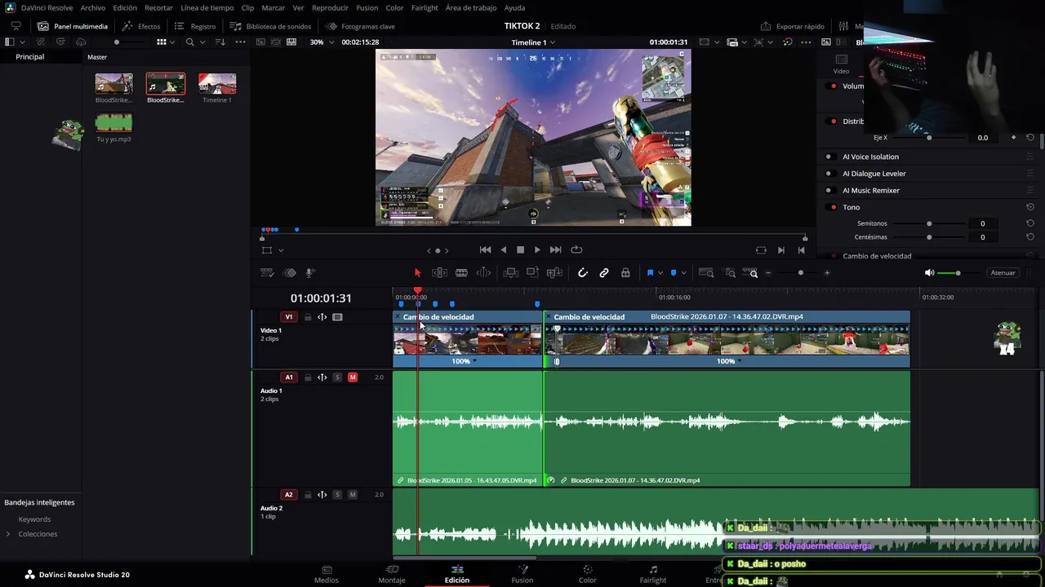The image size is (1045, 587).
Task: Play the viewer in reverse
Action: point(503,250)
